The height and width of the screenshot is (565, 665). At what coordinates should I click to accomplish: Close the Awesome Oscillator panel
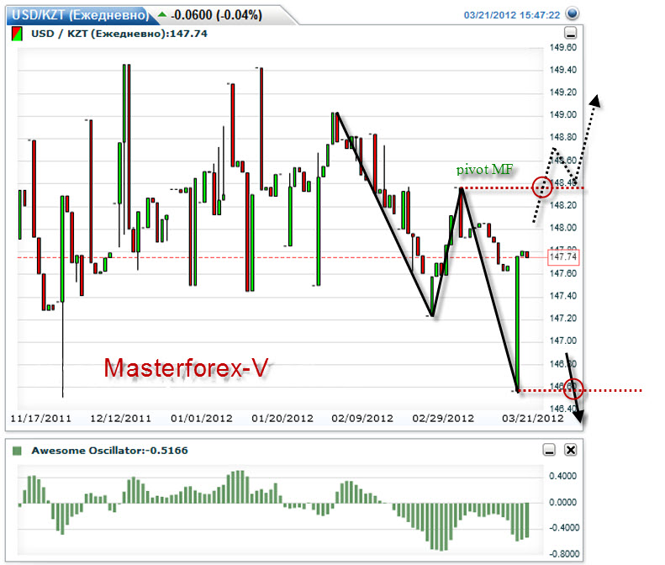coord(571,450)
